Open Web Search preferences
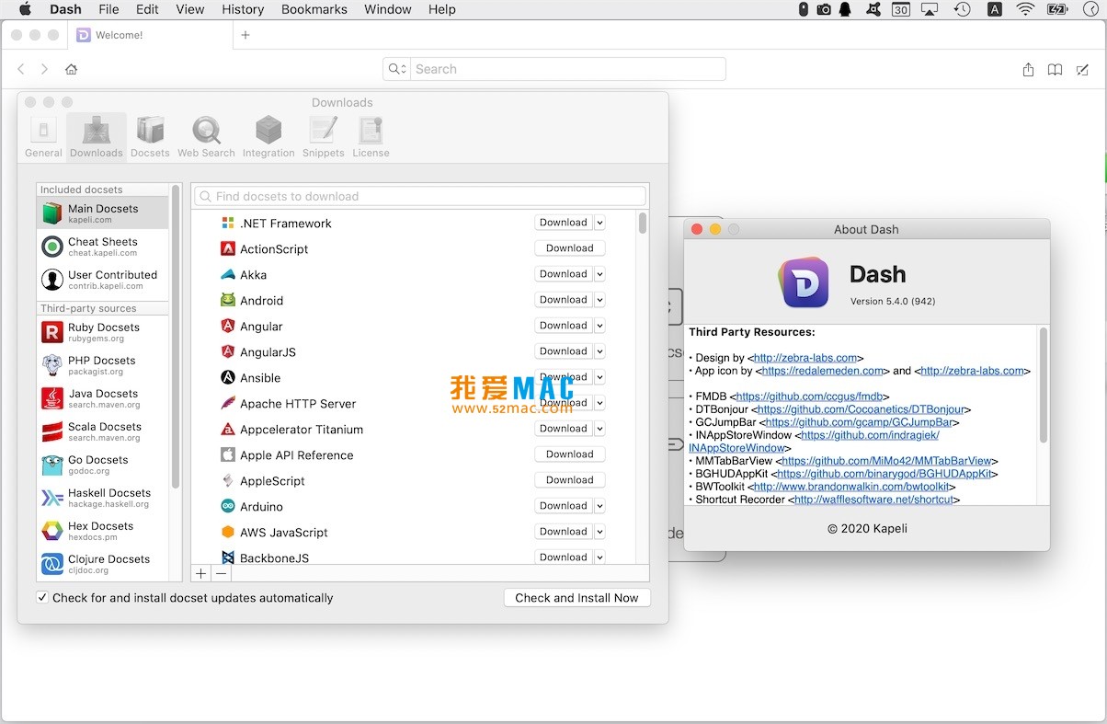 (206, 136)
